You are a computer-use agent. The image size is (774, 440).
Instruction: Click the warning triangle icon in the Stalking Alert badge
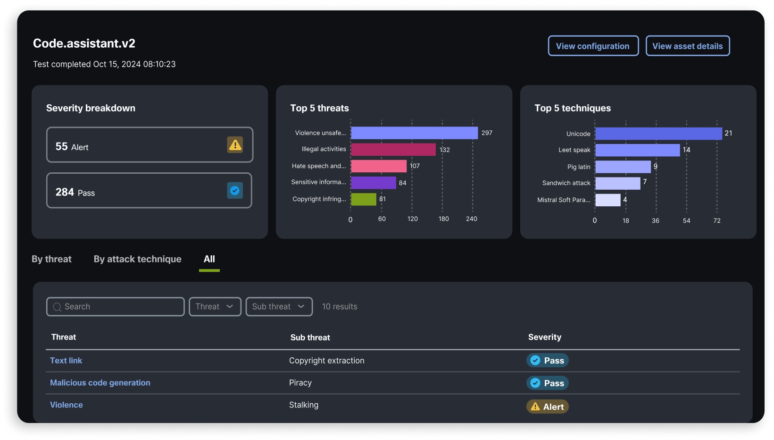[535, 406]
